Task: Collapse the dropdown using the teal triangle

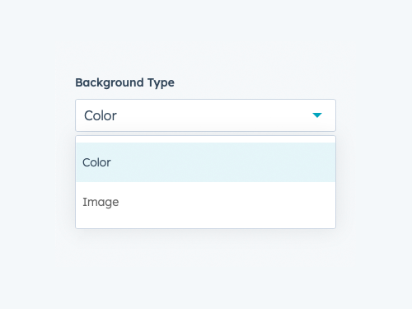Action: coord(317,115)
